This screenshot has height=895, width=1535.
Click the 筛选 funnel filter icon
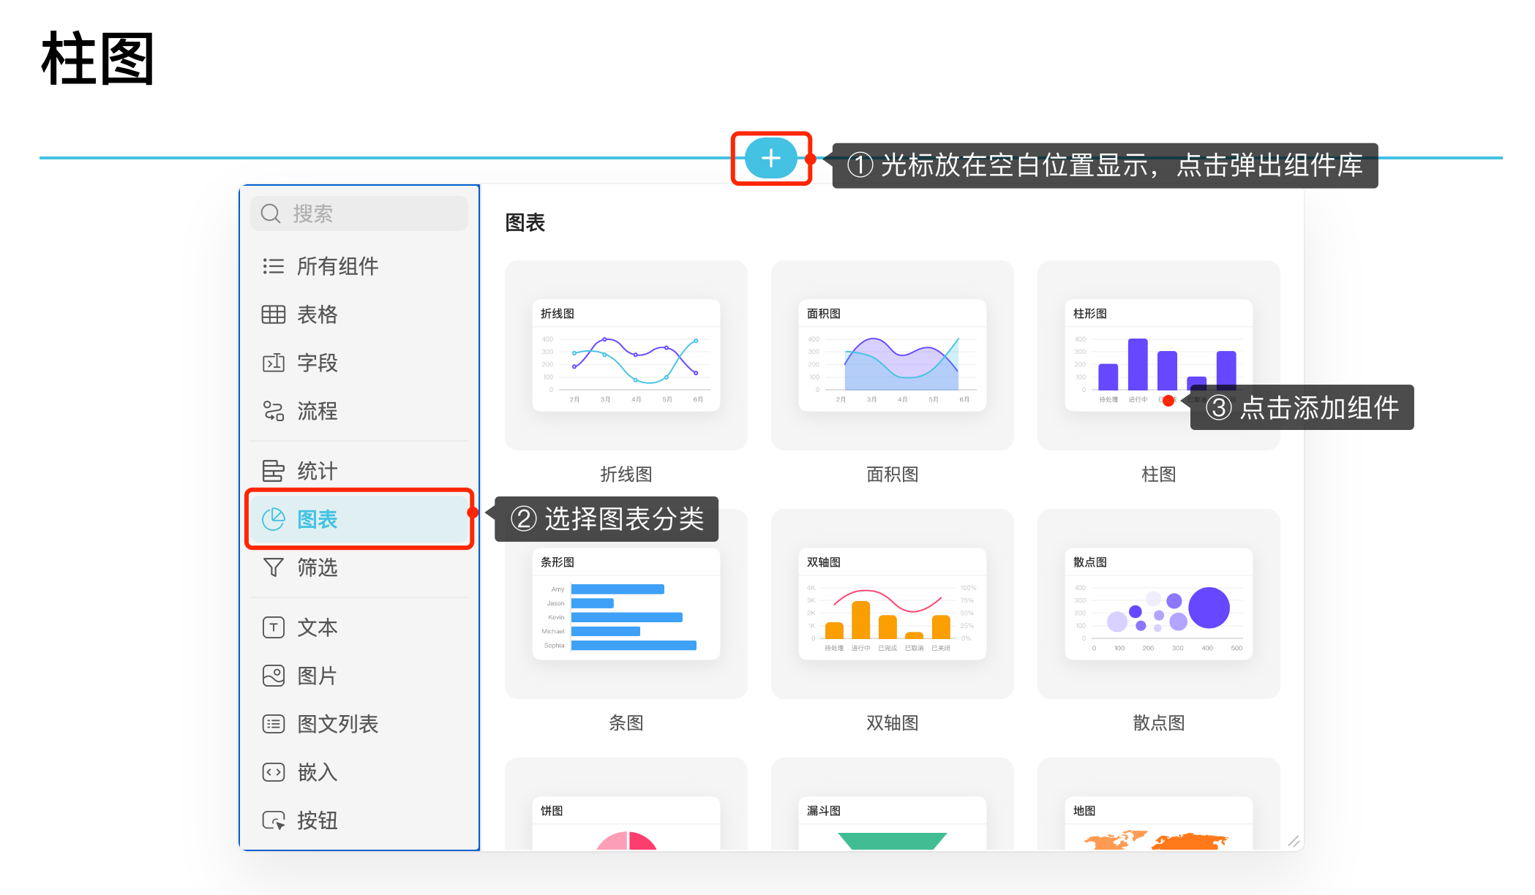(x=273, y=567)
